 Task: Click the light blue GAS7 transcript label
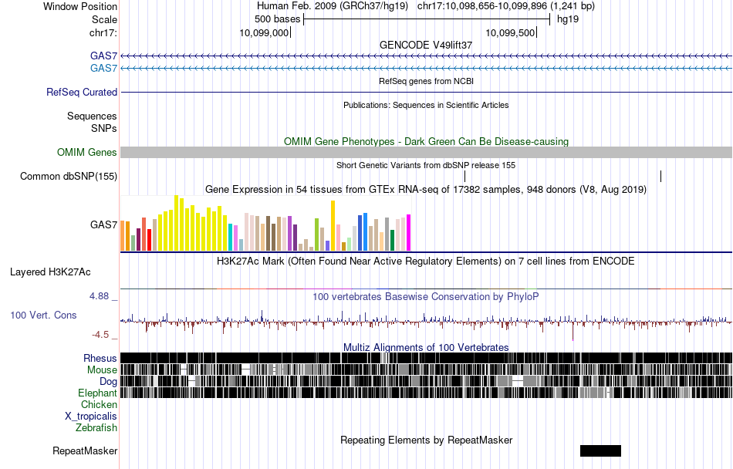pyautogui.click(x=104, y=68)
